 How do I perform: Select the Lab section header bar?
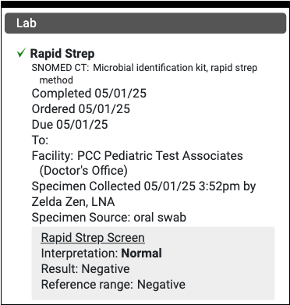point(145,23)
